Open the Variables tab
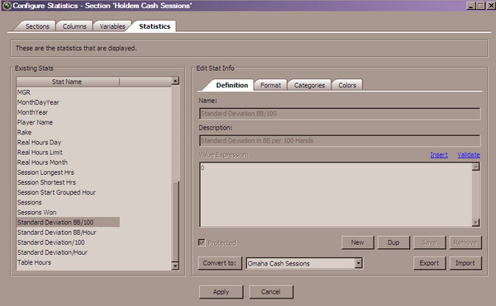 [112, 26]
